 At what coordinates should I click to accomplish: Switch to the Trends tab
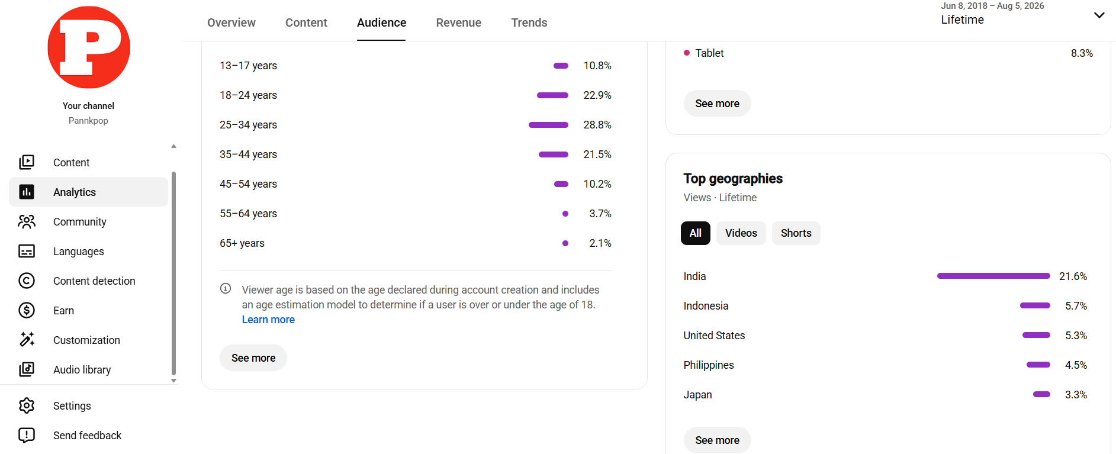click(x=529, y=22)
